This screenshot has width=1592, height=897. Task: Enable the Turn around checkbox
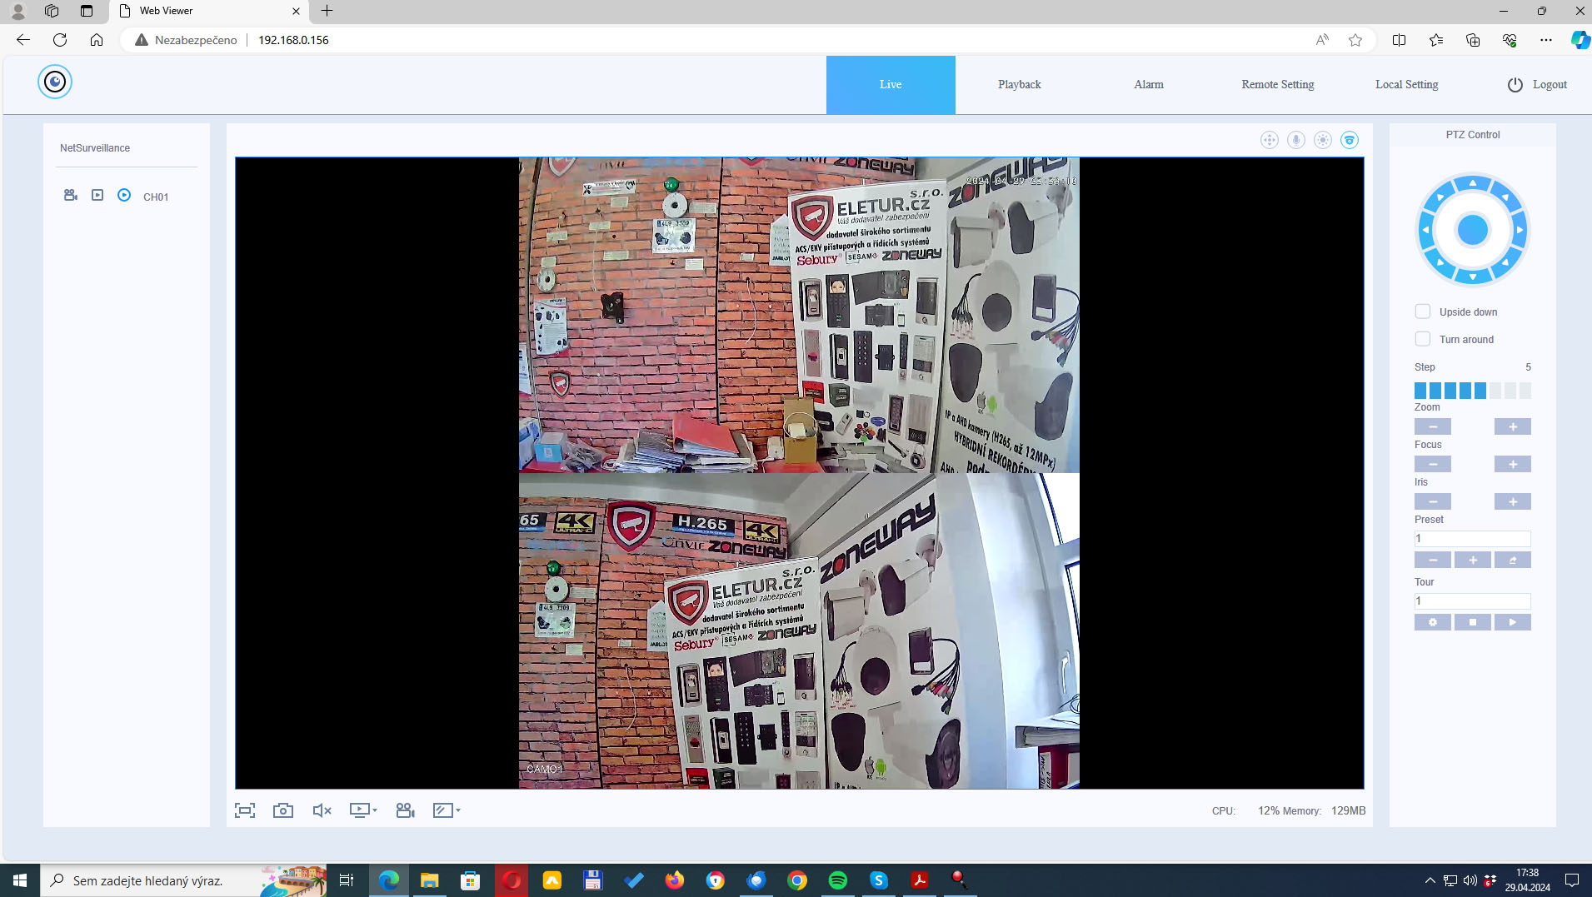click(x=1423, y=339)
